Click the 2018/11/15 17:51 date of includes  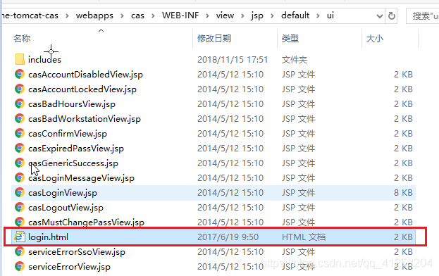pyautogui.click(x=233, y=60)
